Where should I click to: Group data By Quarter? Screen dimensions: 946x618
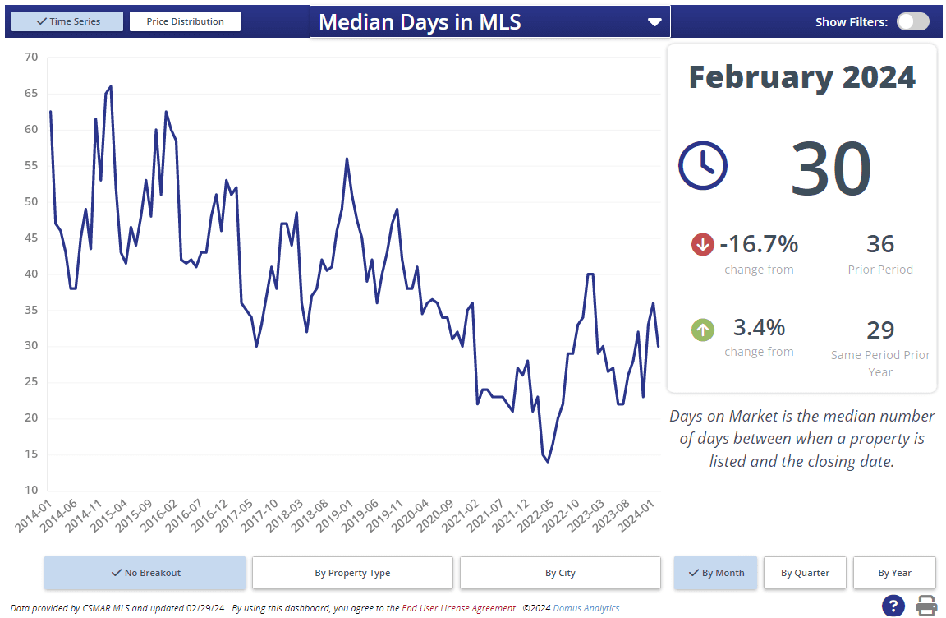805,573
